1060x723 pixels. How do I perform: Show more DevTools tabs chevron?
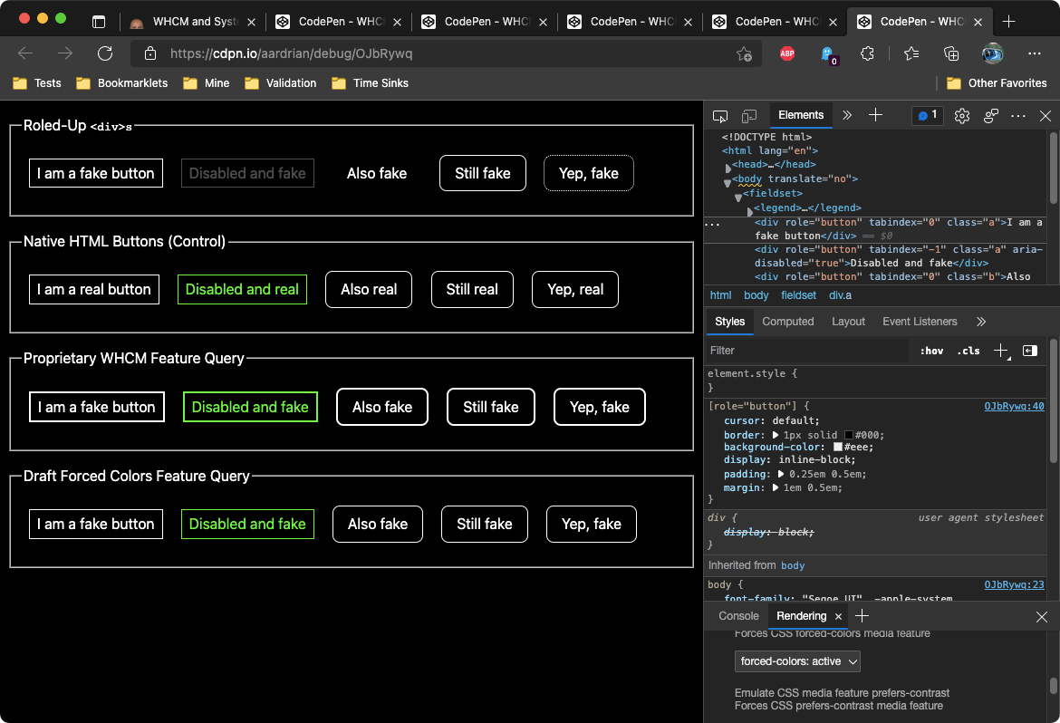coord(847,116)
